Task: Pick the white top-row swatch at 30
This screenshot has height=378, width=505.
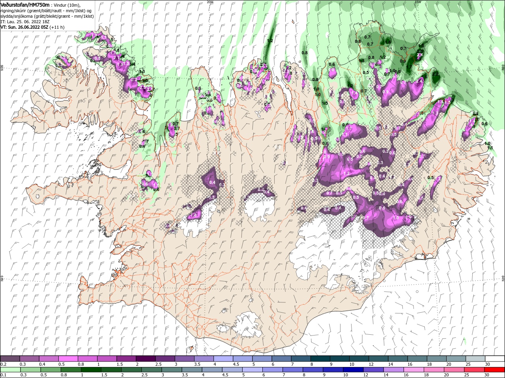Action: (x=495, y=359)
